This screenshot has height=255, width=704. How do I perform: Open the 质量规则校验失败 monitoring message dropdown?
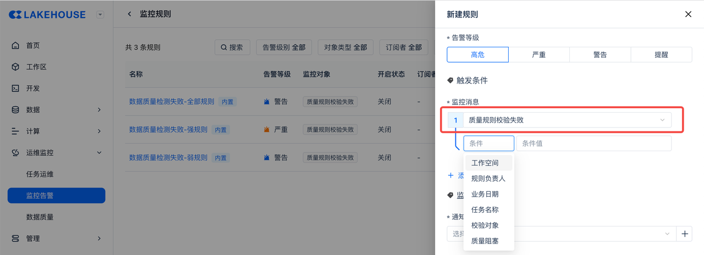tap(566, 120)
